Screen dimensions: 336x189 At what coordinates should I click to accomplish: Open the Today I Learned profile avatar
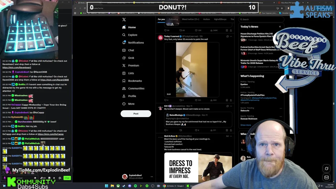click(x=160, y=38)
